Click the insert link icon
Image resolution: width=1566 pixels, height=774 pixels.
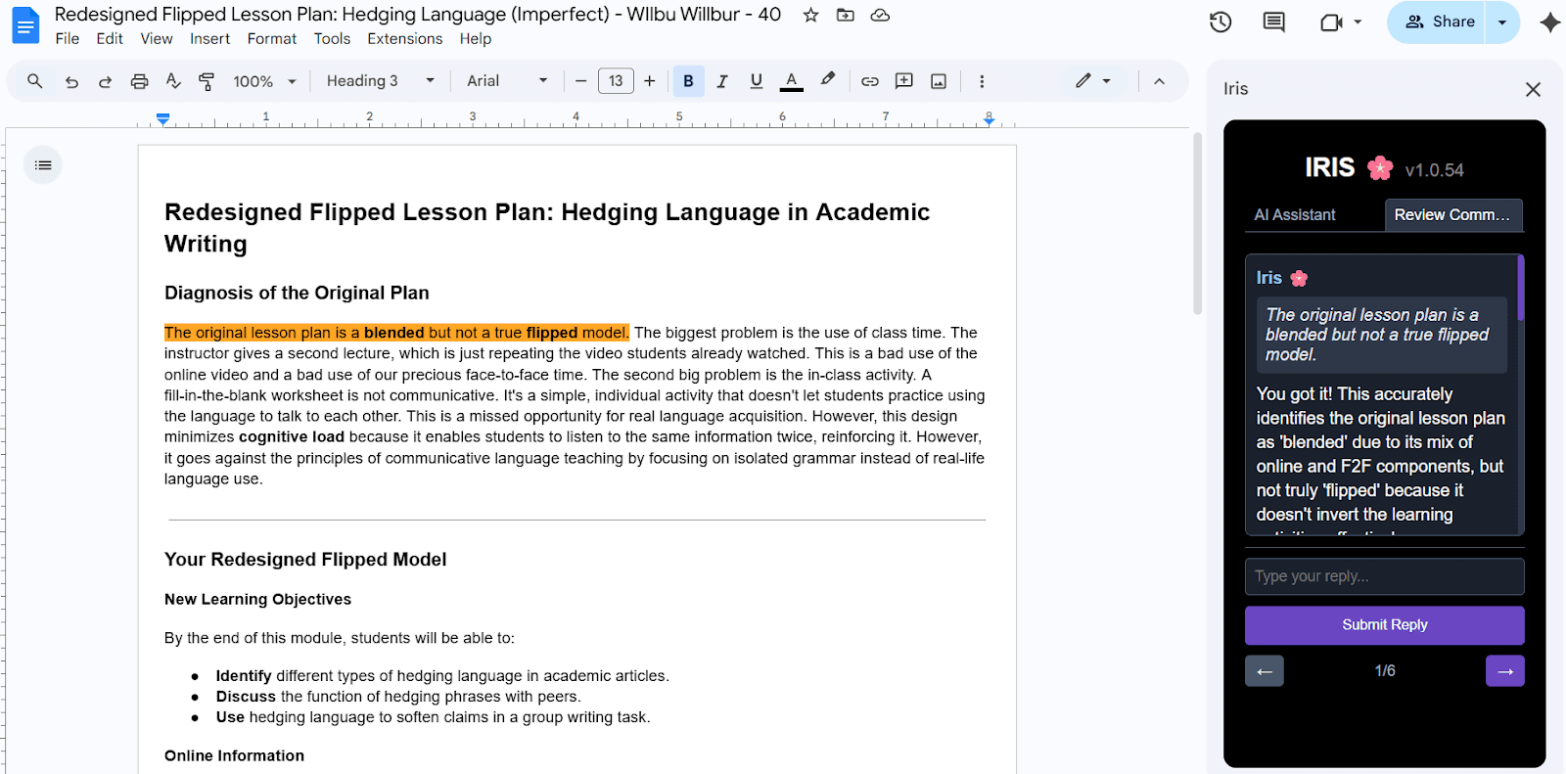pyautogui.click(x=869, y=81)
